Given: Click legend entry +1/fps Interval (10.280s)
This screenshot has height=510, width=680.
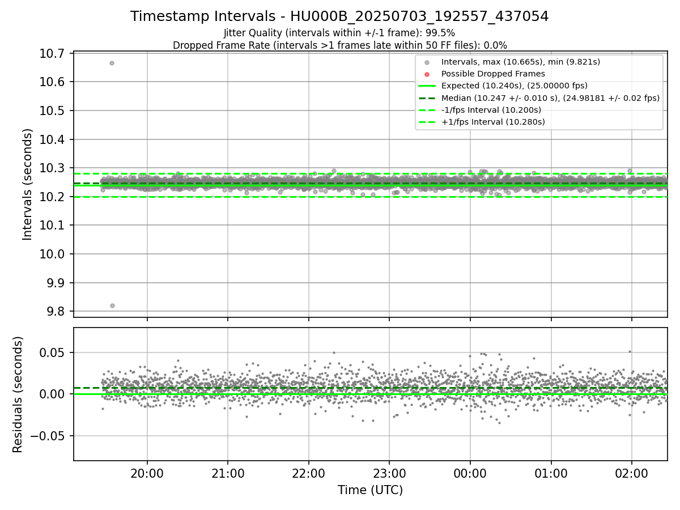Looking at the screenshot, I should (493, 122).
